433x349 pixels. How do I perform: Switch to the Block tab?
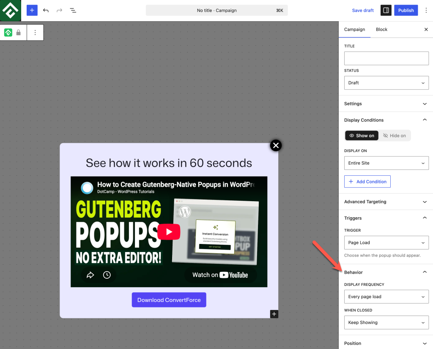(381, 29)
